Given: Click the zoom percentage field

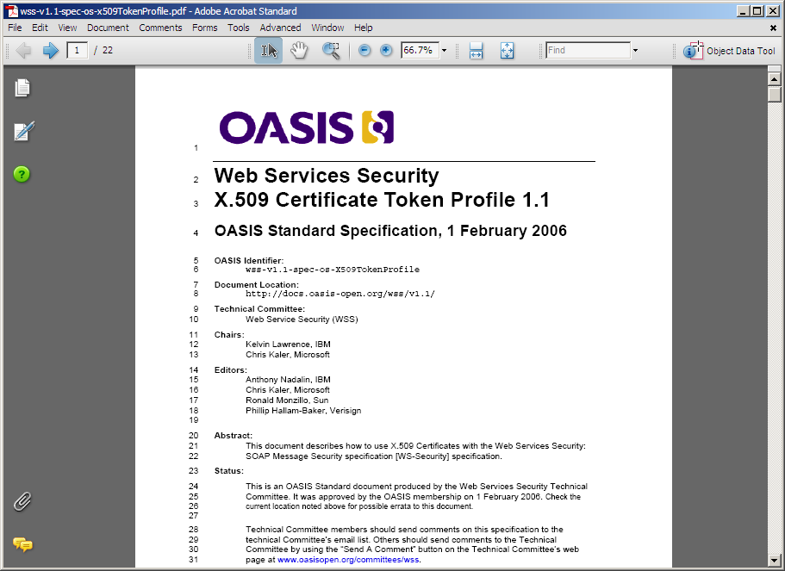Looking at the screenshot, I should pos(420,50).
